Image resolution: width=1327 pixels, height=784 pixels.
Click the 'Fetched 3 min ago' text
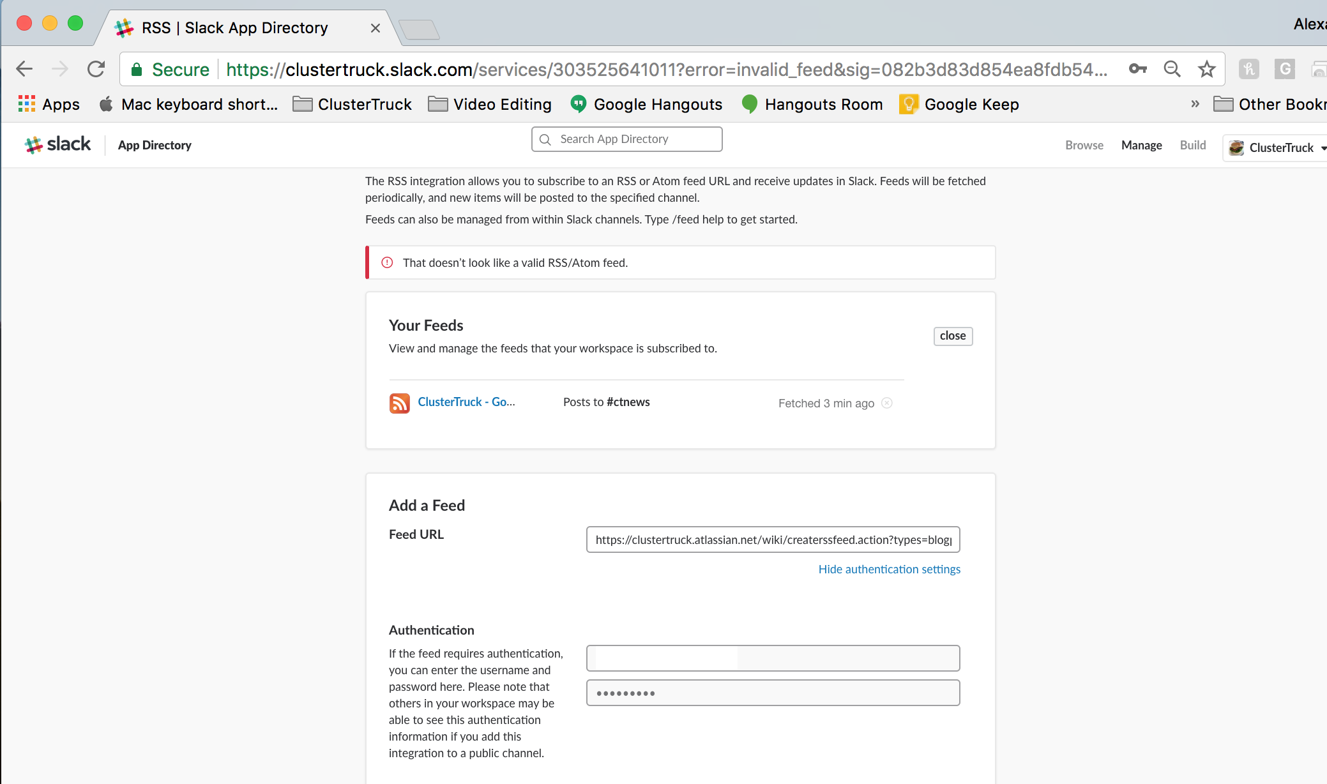826,403
